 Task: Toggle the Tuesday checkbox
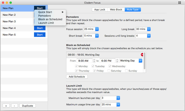click(x=93, y=66)
